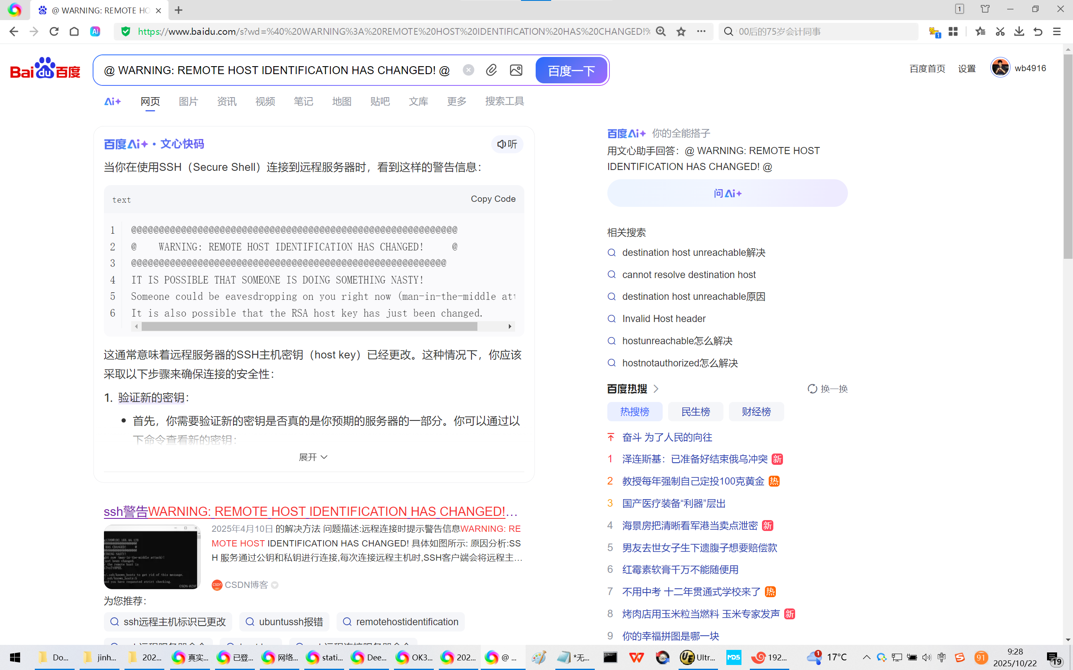Expand the AI answer with 展开
Viewport: 1073px width, 670px height.
coord(313,457)
